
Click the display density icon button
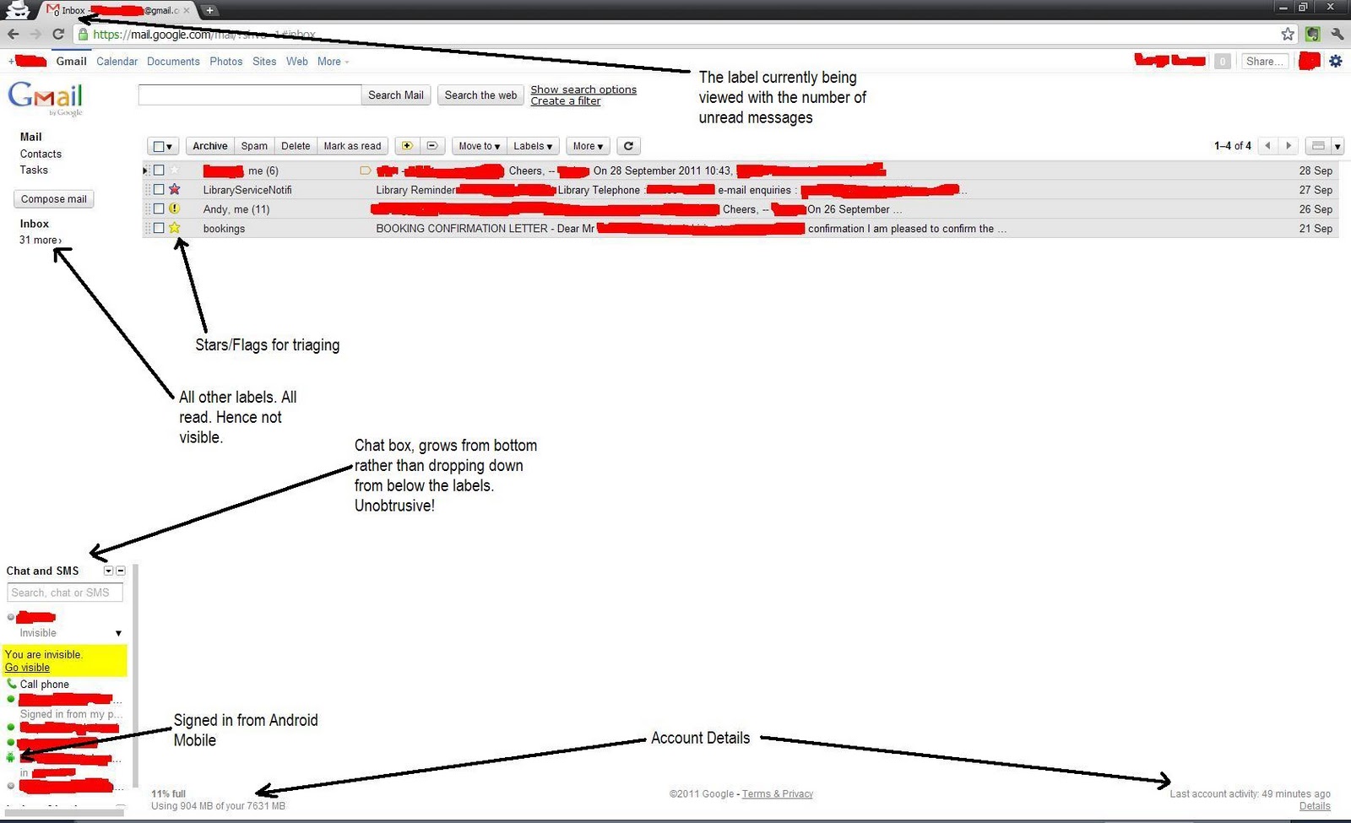click(x=1318, y=146)
